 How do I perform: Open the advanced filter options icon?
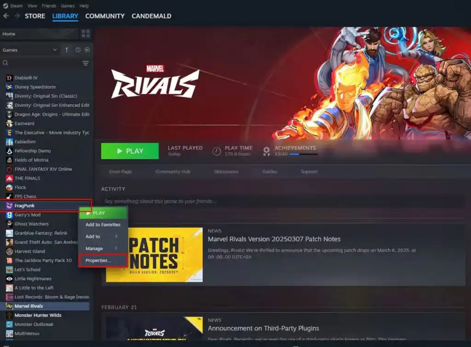(x=86, y=63)
